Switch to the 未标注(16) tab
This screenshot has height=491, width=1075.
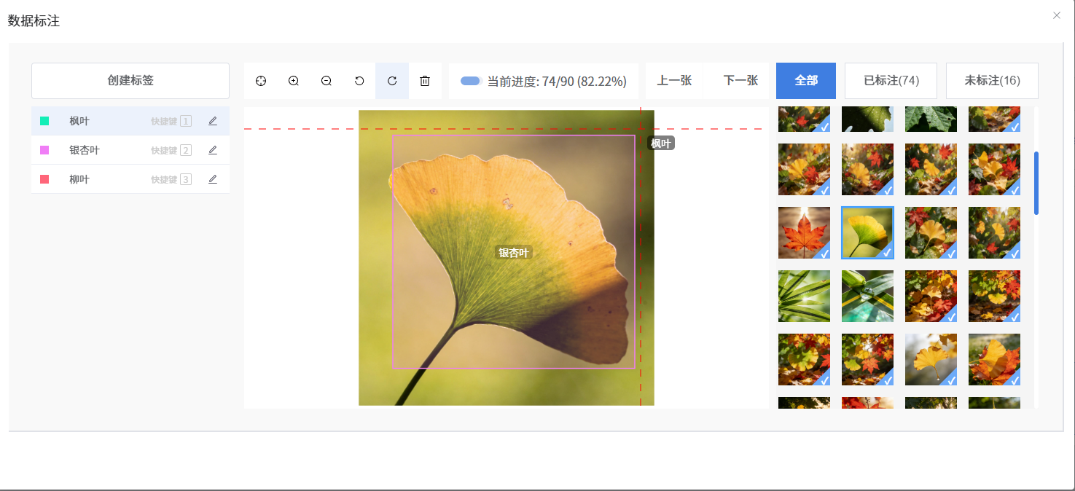[992, 80]
